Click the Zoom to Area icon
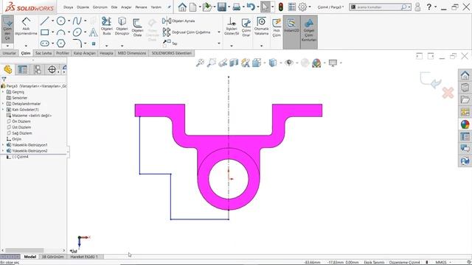472x265 pixels. coord(212,63)
